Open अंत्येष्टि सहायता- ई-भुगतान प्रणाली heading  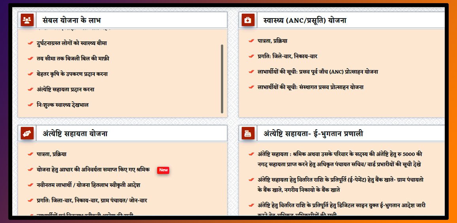tap(313, 134)
